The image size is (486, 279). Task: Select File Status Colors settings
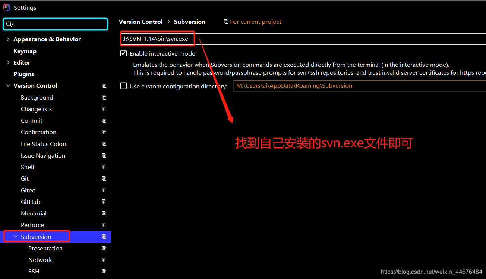pyautogui.click(x=44, y=144)
